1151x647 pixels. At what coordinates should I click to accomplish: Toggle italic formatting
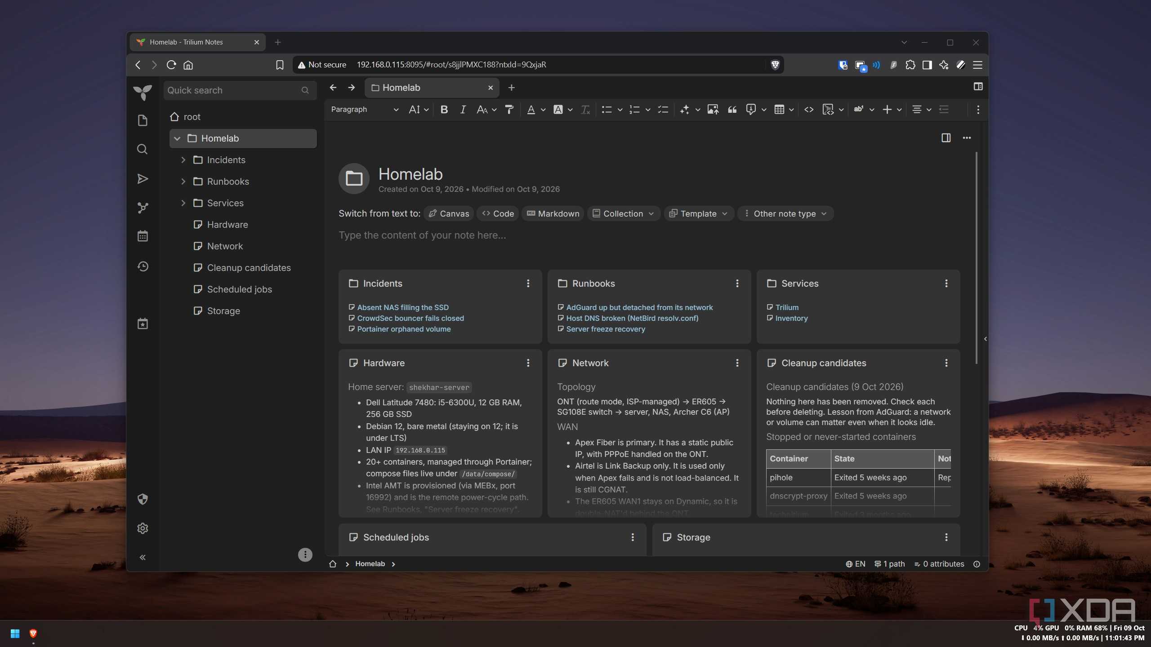click(x=463, y=109)
